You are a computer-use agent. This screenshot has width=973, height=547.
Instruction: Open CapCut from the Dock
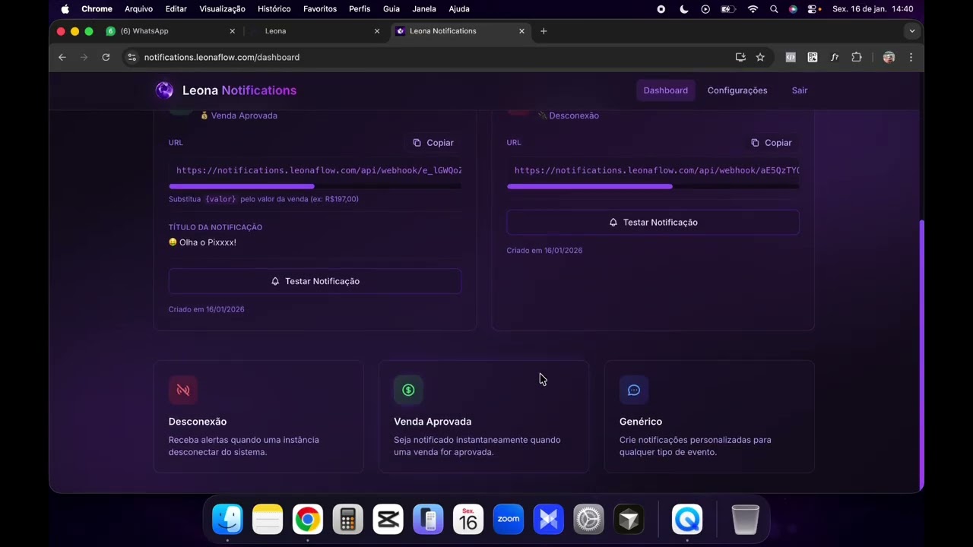point(388,520)
